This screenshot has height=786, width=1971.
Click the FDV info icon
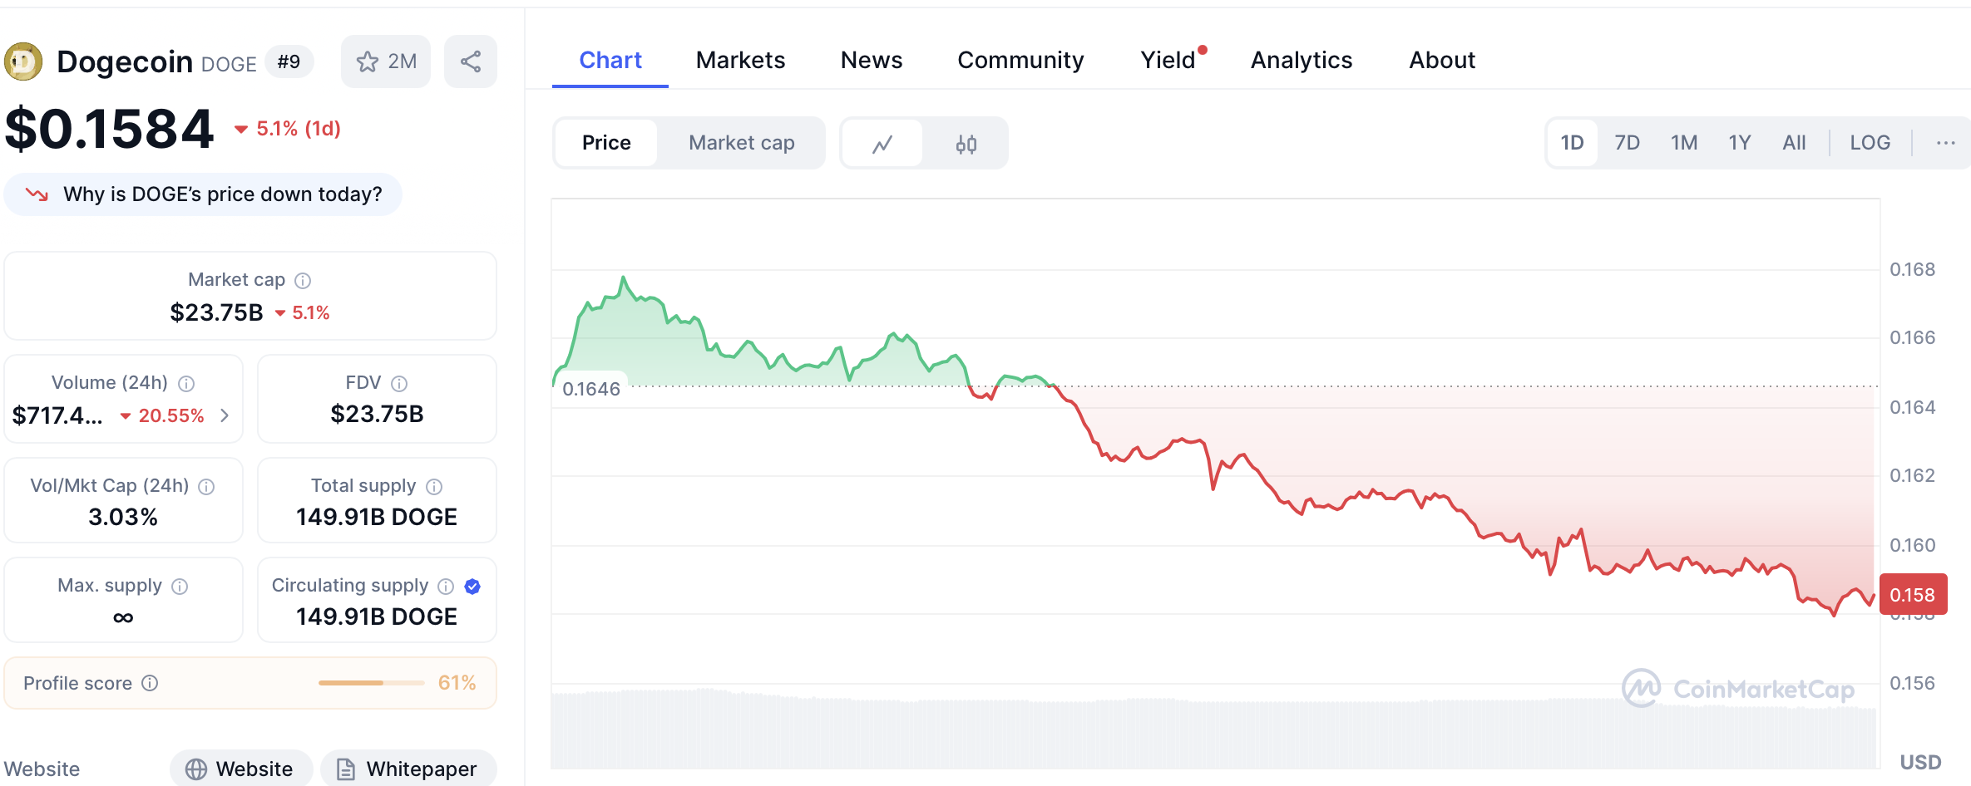[x=399, y=384]
